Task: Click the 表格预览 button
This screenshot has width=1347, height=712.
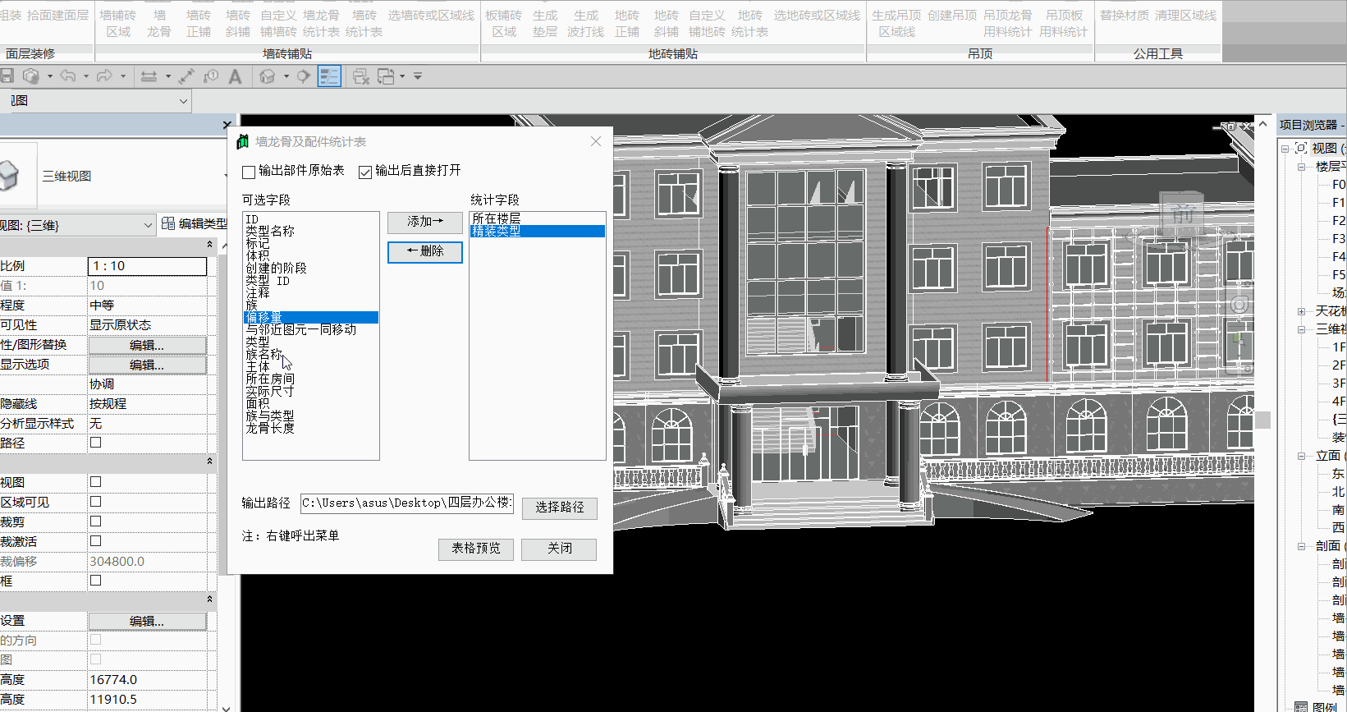Action: point(476,549)
